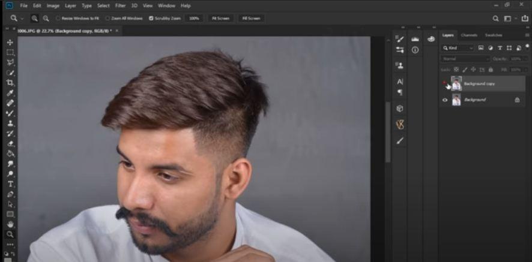This screenshot has width=532, height=262.
Task: Open the Libraries cloud panel icon
Action: pyautogui.click(x=431, y=40)
